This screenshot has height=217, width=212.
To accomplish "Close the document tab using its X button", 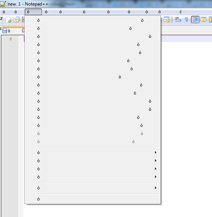I will (x=23, y=31).
